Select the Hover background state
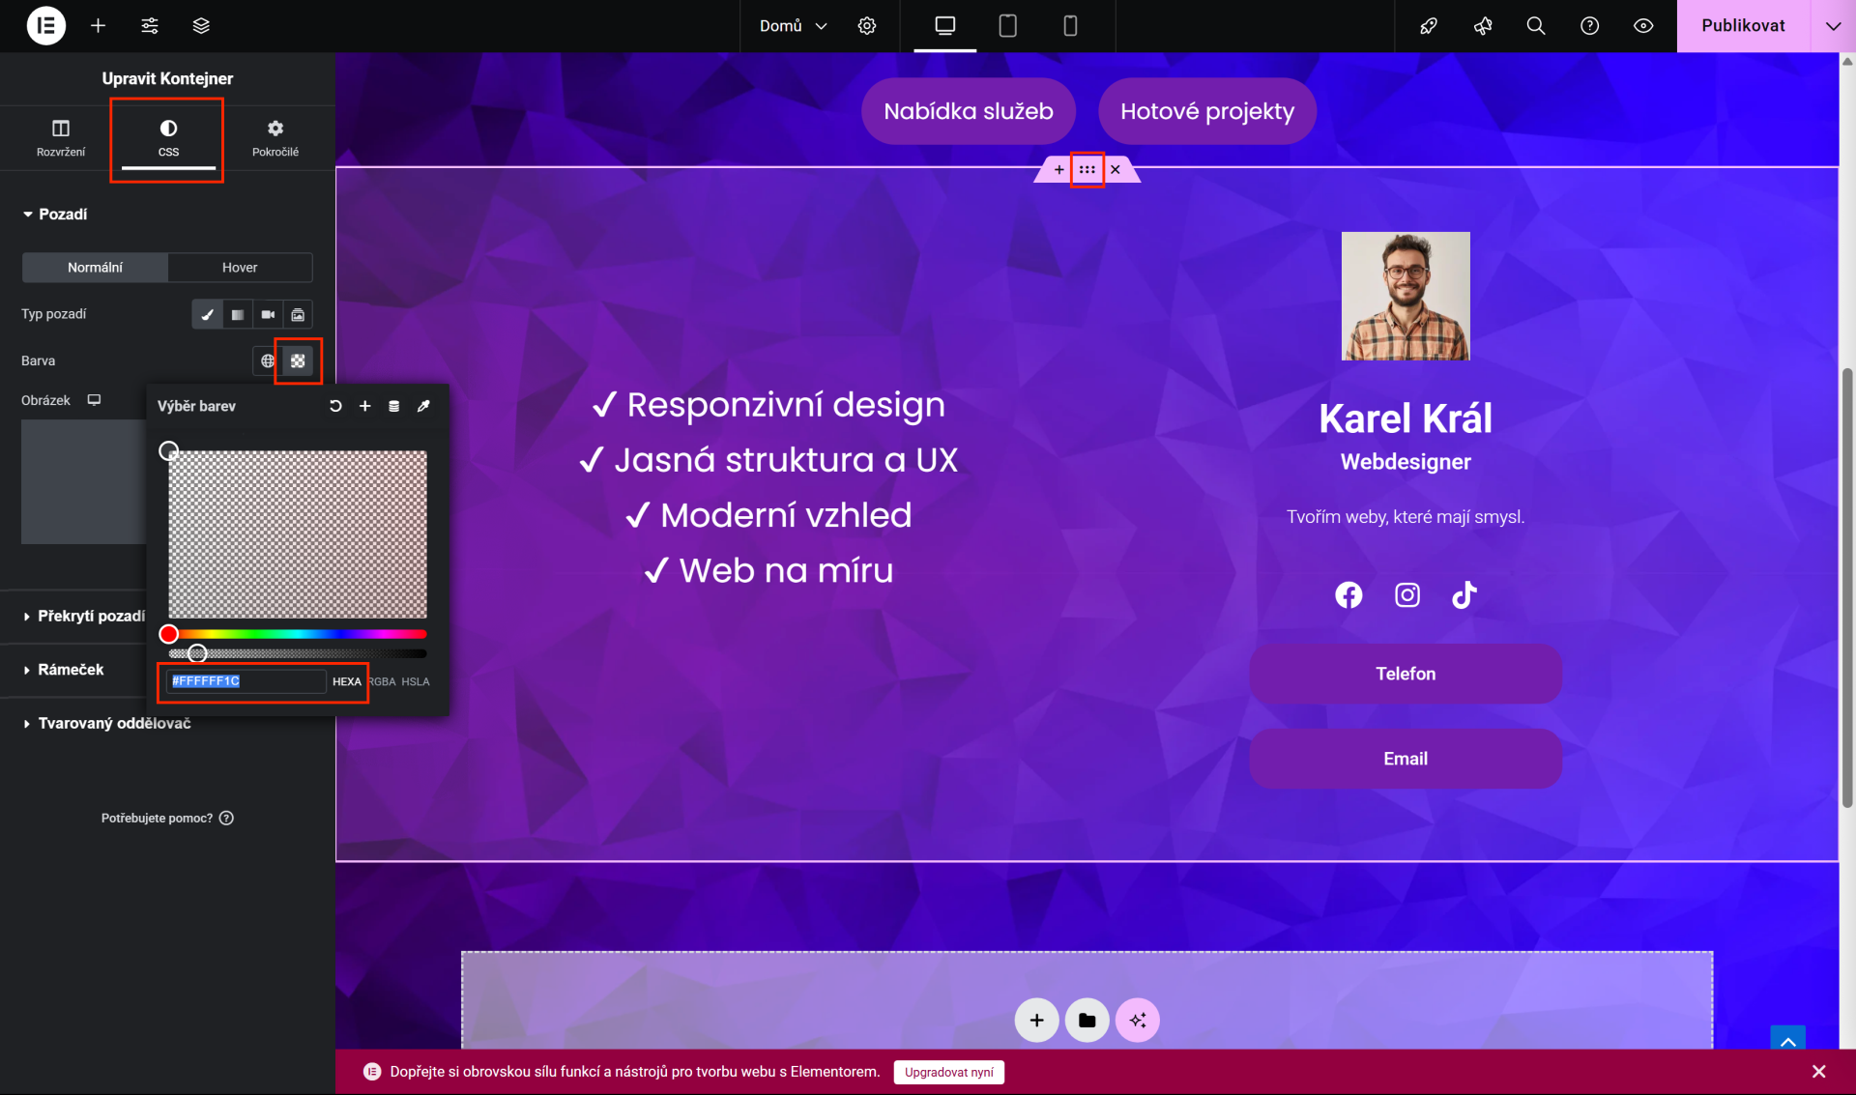Image resolution: width=1856 pixels, height=1095 pixels. coord(240,268)
